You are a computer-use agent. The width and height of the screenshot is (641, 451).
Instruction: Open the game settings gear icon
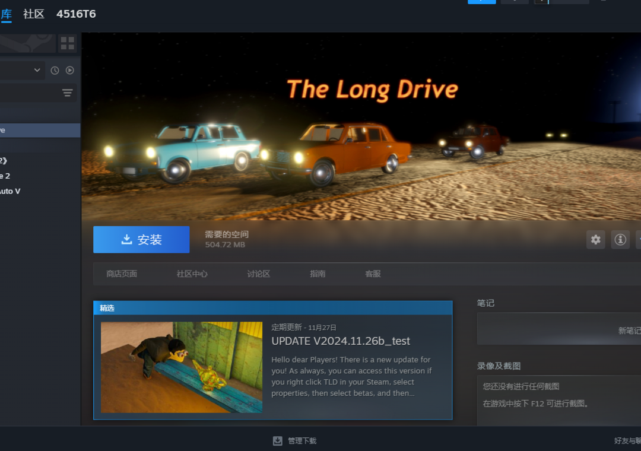coord(596,240)
